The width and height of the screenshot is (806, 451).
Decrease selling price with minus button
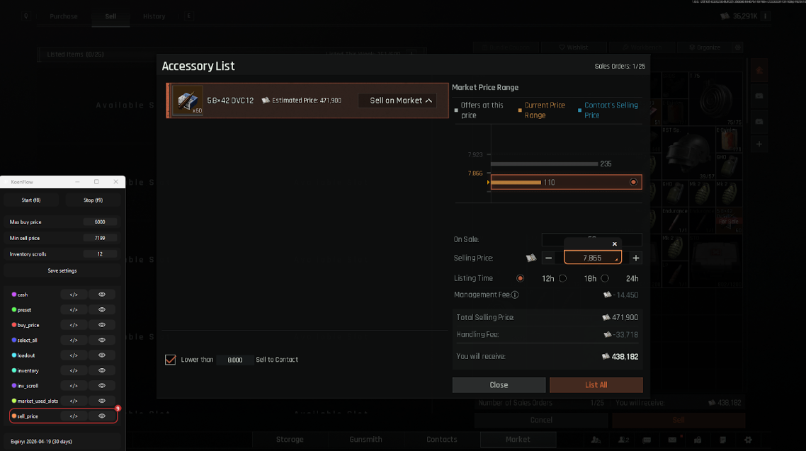[548, 258]
